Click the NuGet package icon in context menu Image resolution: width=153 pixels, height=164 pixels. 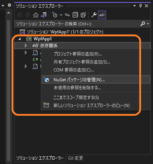[46, 79]
